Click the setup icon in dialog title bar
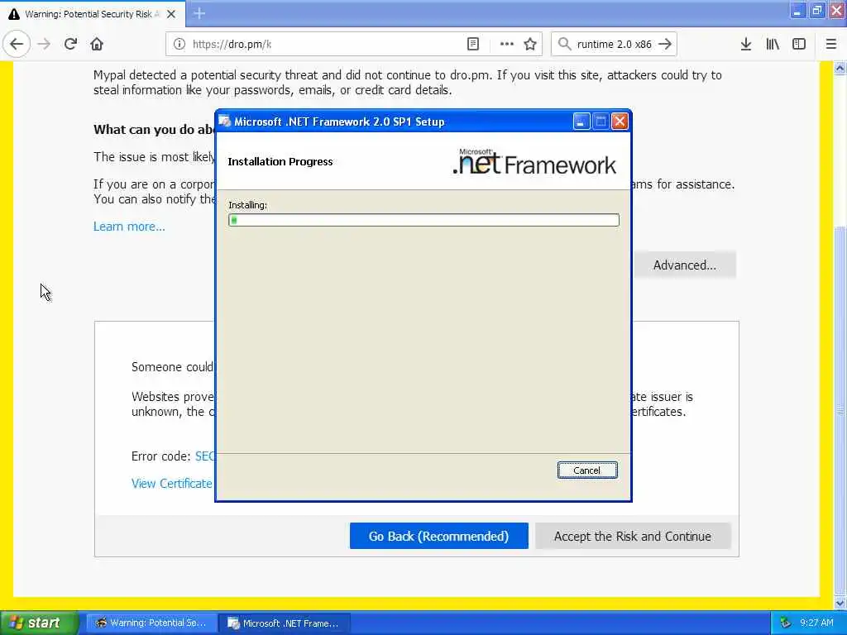Image resolution: width=847 pixels, height=635 pixels. pyautogui.click(x=224, y=122)
